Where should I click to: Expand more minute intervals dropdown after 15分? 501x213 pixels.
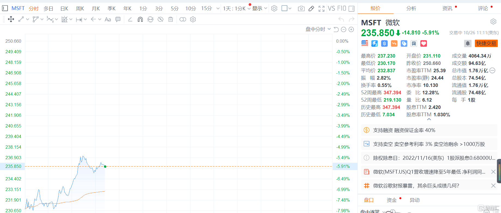(218, 8)
